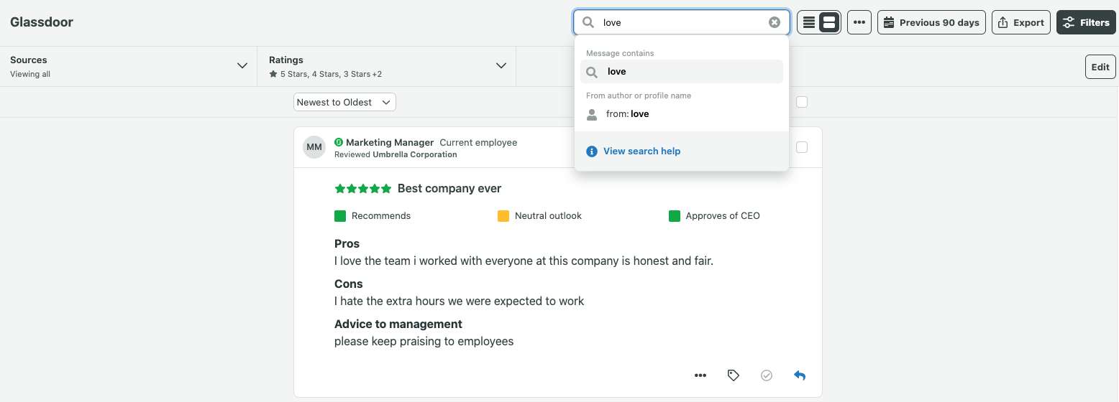Click the reply arrow icon on the review
The width and height of the screenshot is (1119, 402).
800,375
